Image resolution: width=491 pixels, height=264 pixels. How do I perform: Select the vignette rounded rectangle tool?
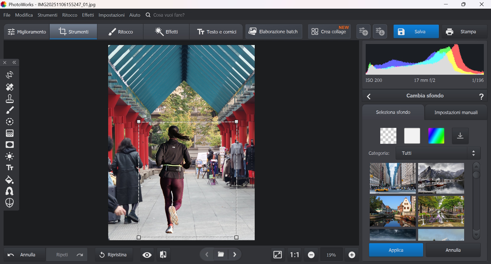10,145
